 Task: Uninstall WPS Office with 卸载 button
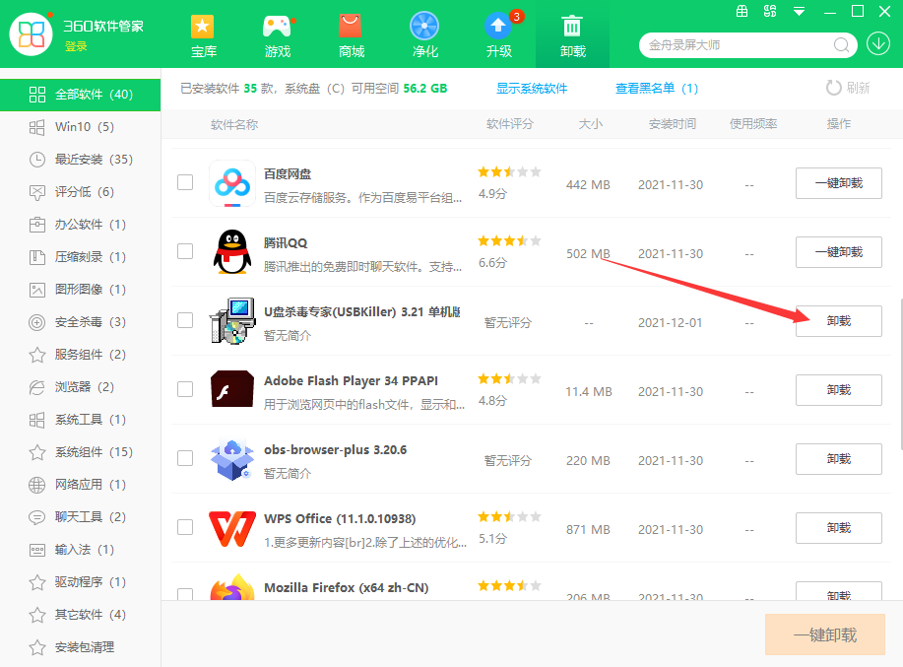839,528
